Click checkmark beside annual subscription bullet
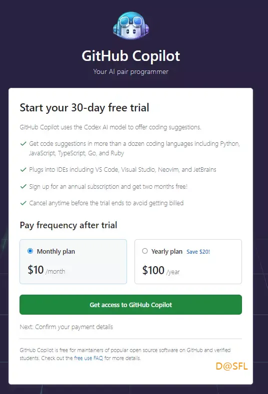This screenshot has width=268, height=394. coord(23,186)
